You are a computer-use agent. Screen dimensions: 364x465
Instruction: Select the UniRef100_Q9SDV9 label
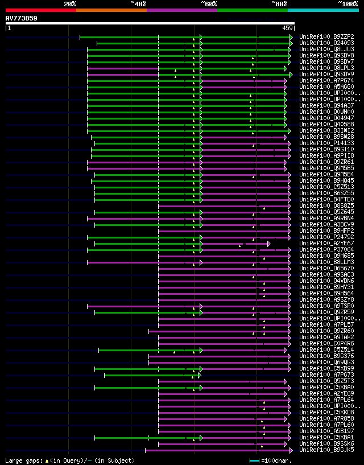326,74
